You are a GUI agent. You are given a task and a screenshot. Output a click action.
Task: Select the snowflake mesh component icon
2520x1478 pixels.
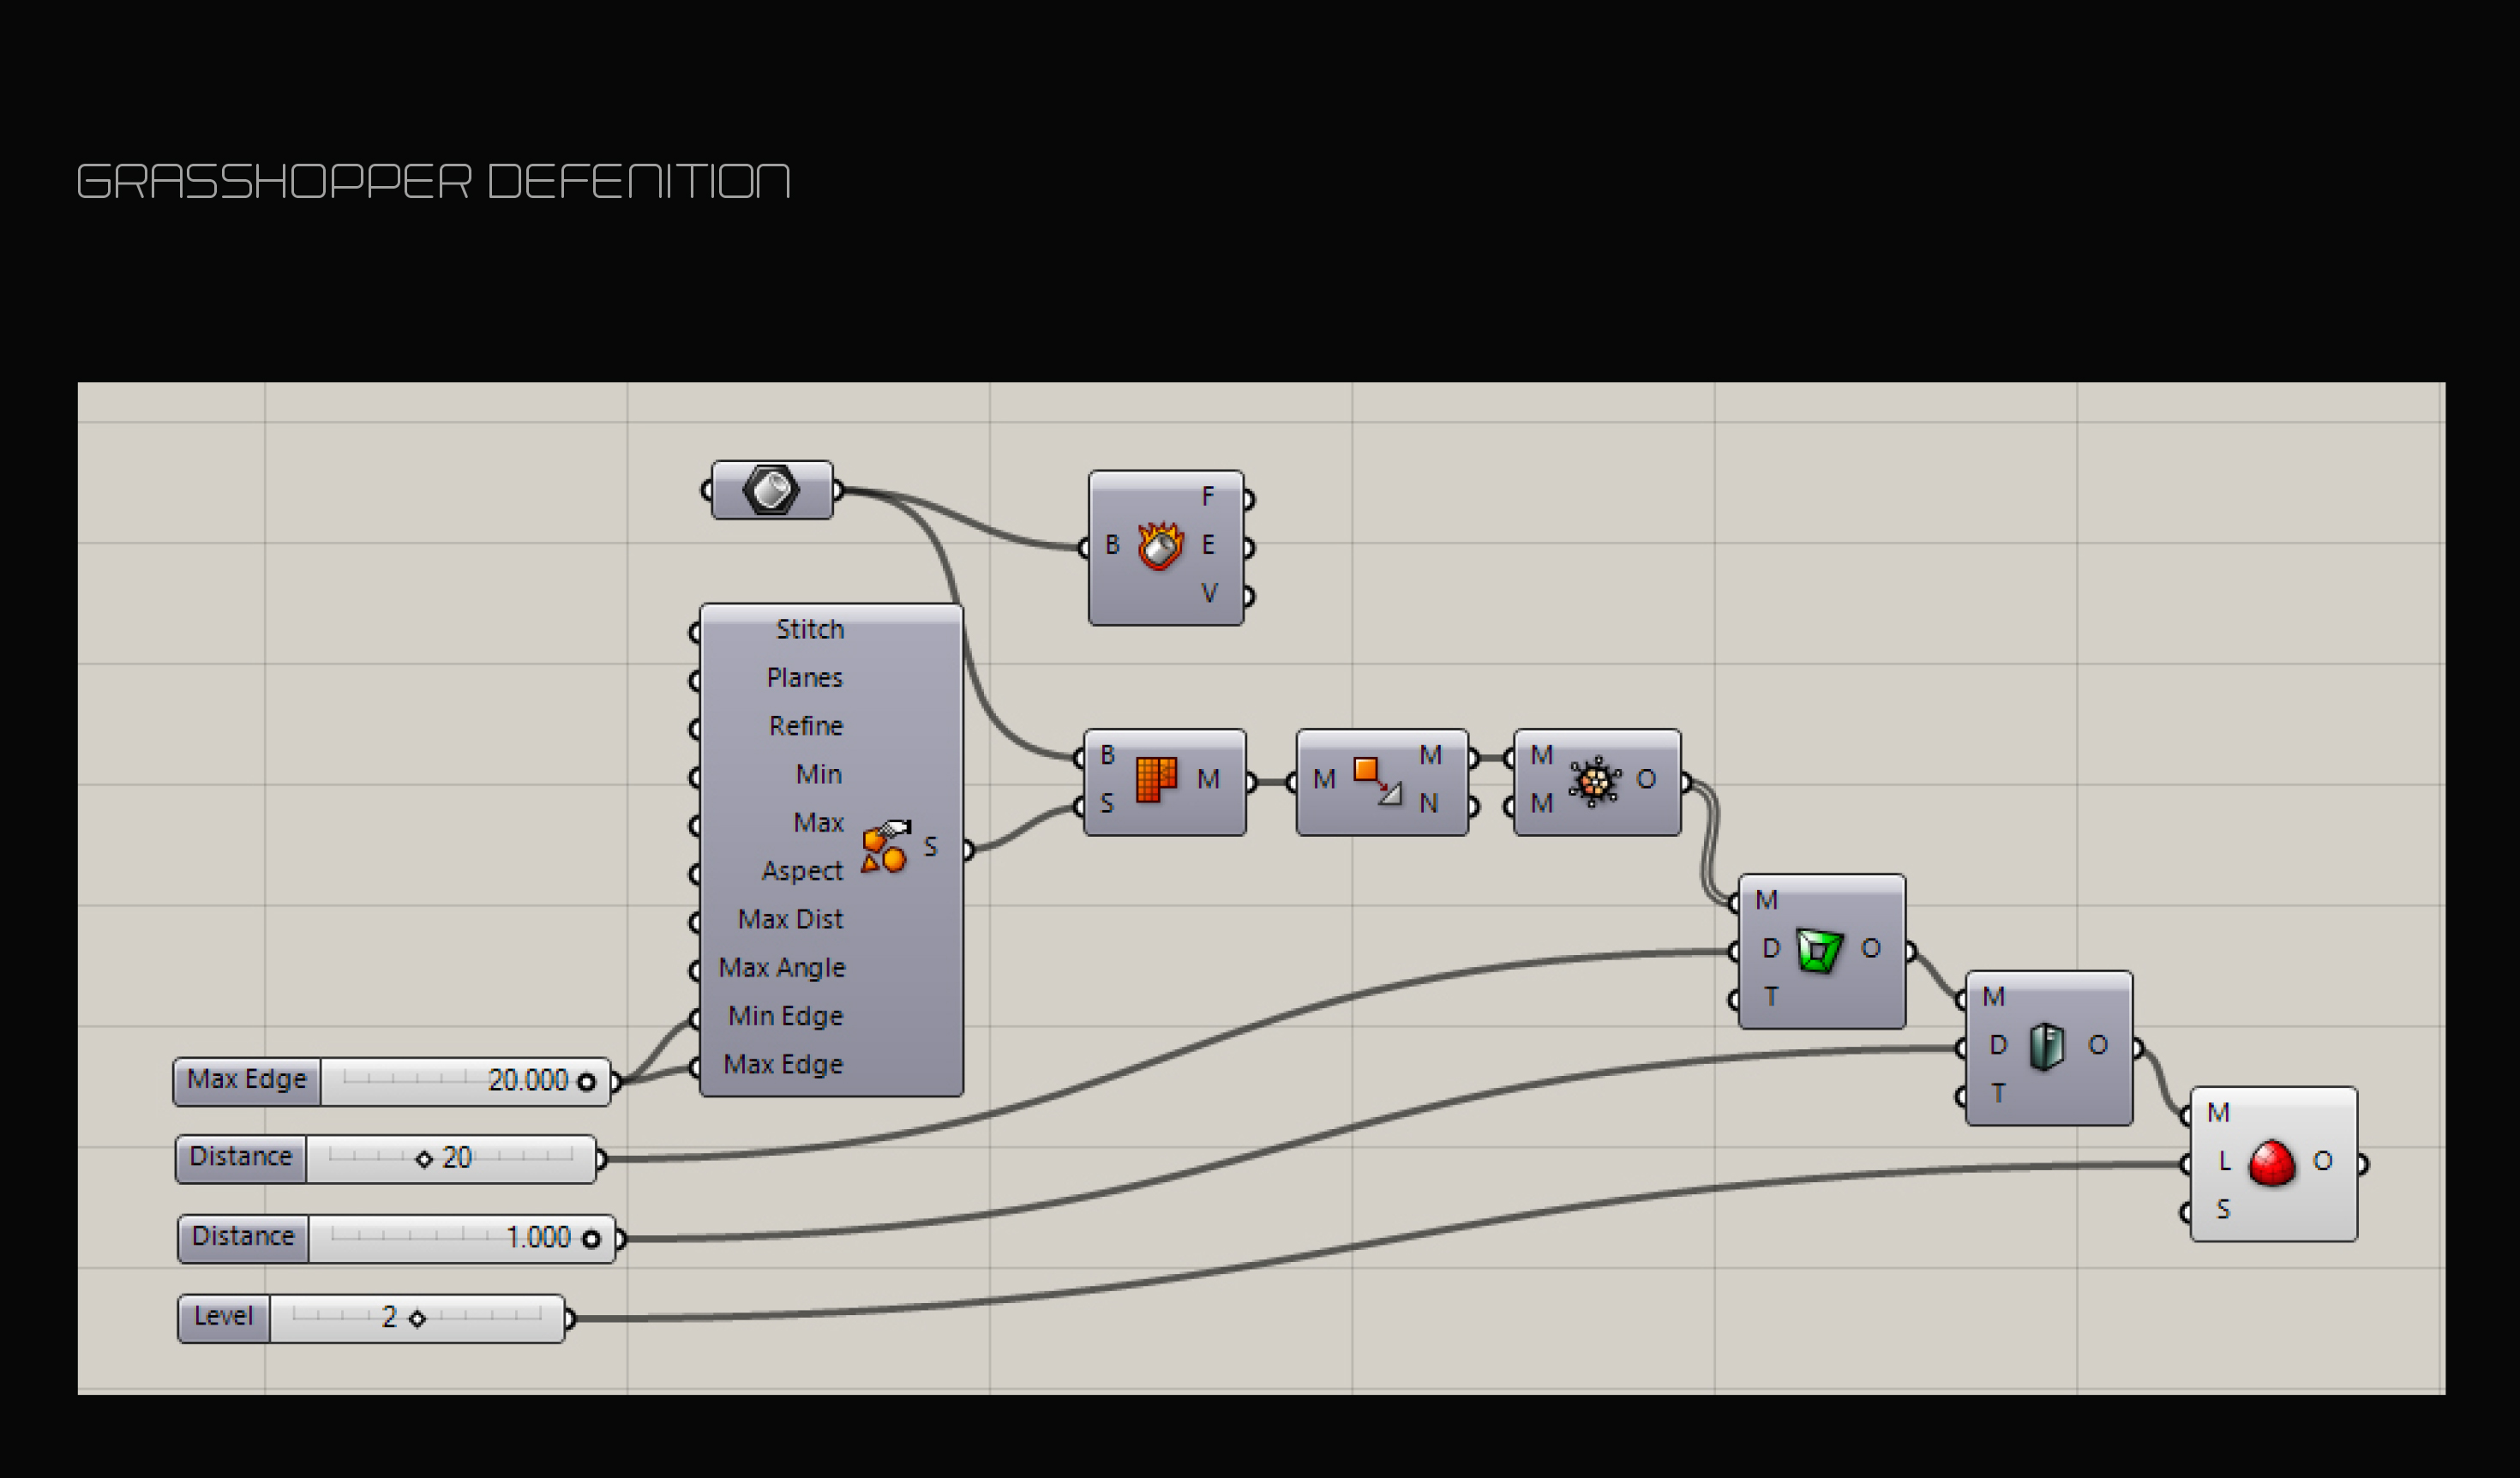point(1594,781)
